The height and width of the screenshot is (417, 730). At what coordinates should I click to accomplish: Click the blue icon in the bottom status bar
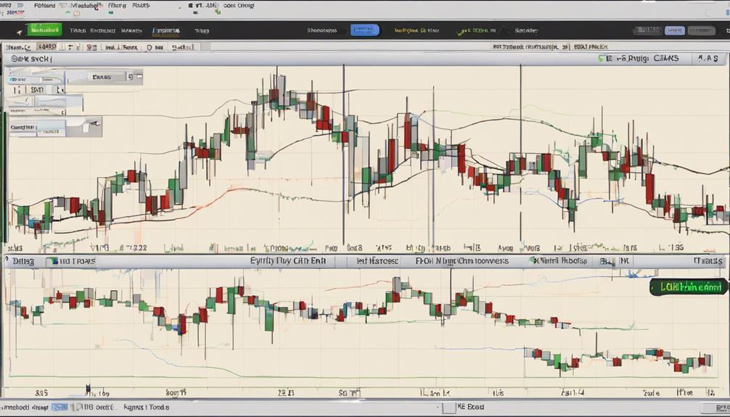coord(61,408)
